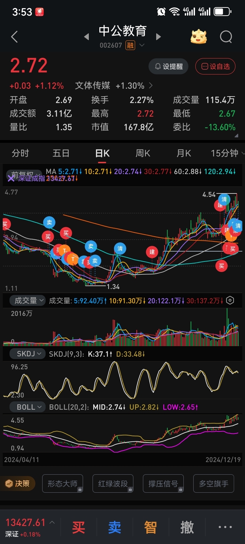
Task: Tap the 4.54 high price label
Action: click(209, 194)
